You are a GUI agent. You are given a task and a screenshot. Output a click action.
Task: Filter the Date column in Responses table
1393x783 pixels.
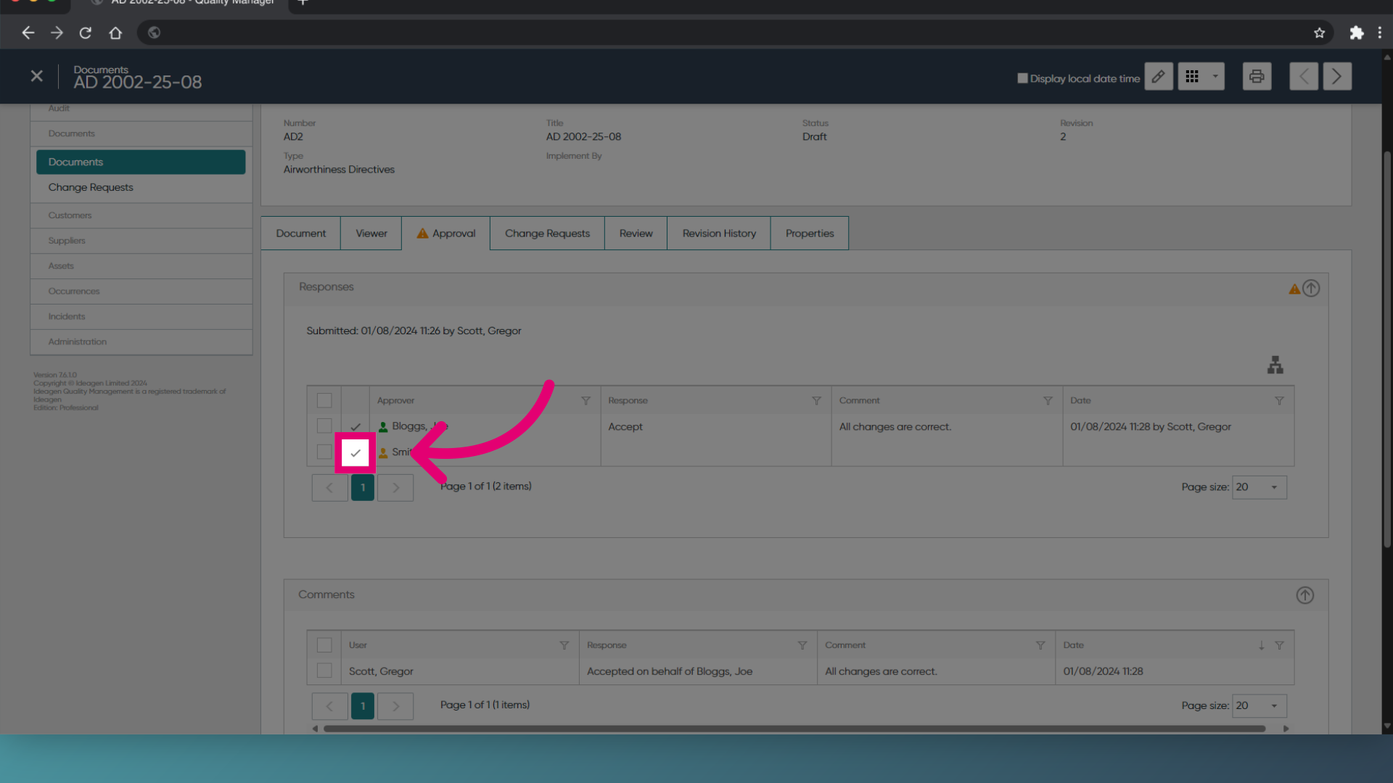tap(1279, 401)
